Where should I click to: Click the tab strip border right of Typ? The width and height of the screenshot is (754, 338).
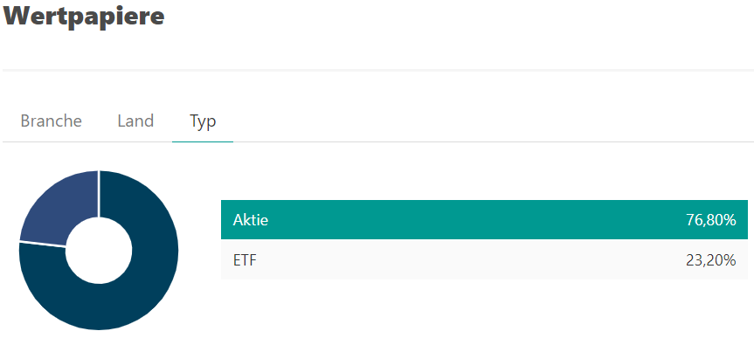(494, 141)
